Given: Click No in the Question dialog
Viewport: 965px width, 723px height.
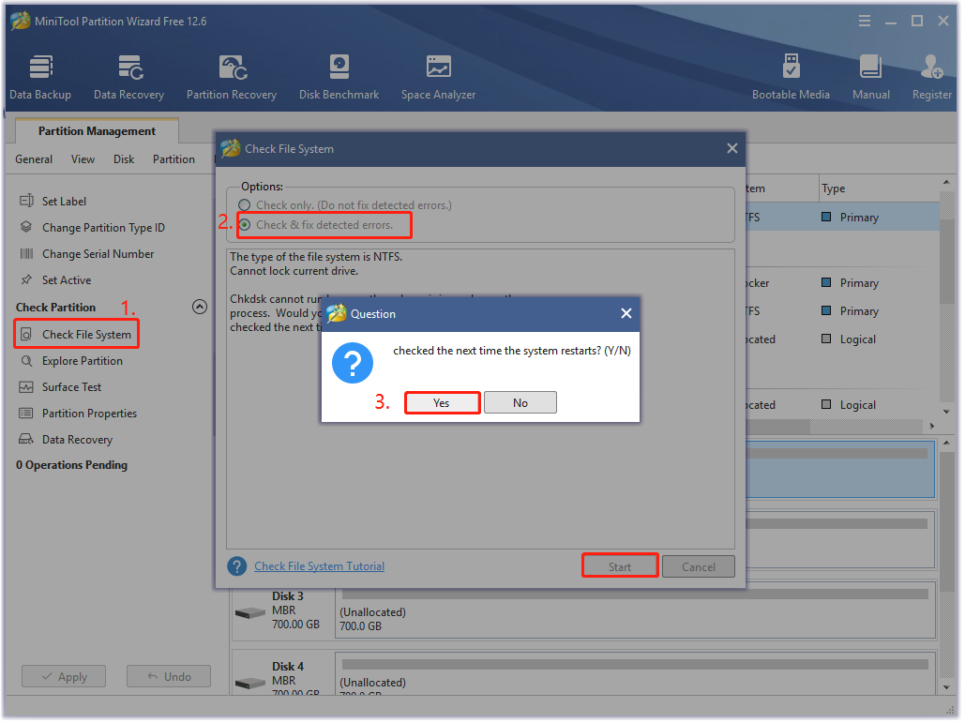Looking at the screenshot, I should [520, 403].
